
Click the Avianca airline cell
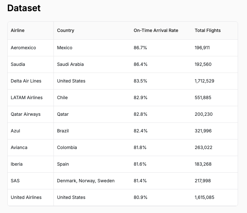[x=19, y=147]
